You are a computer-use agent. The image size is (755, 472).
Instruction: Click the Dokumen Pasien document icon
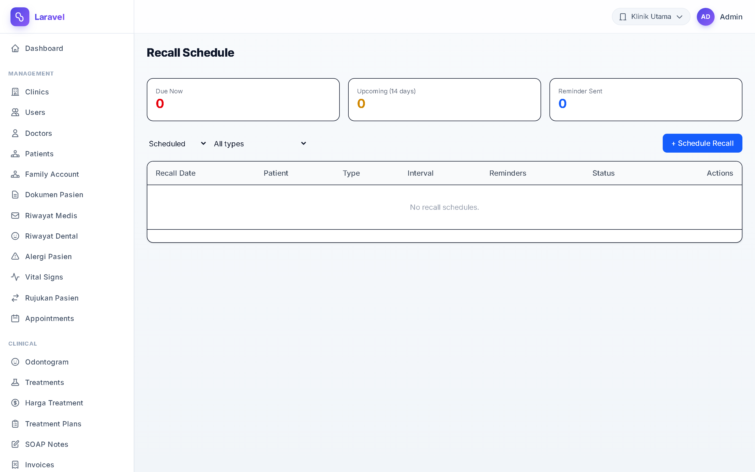point(15,195)
